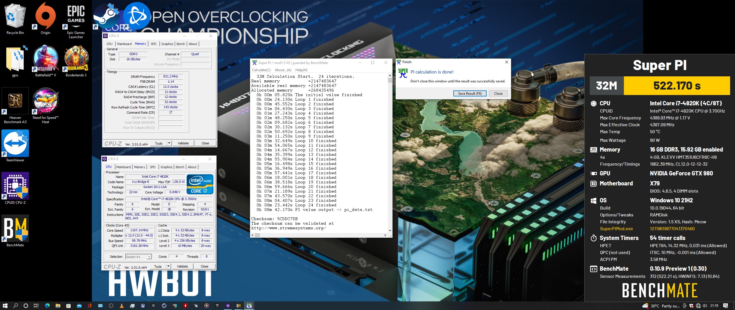
Task: Open Bench tab in CPU-Z processor window
Action: click(180, 167)
